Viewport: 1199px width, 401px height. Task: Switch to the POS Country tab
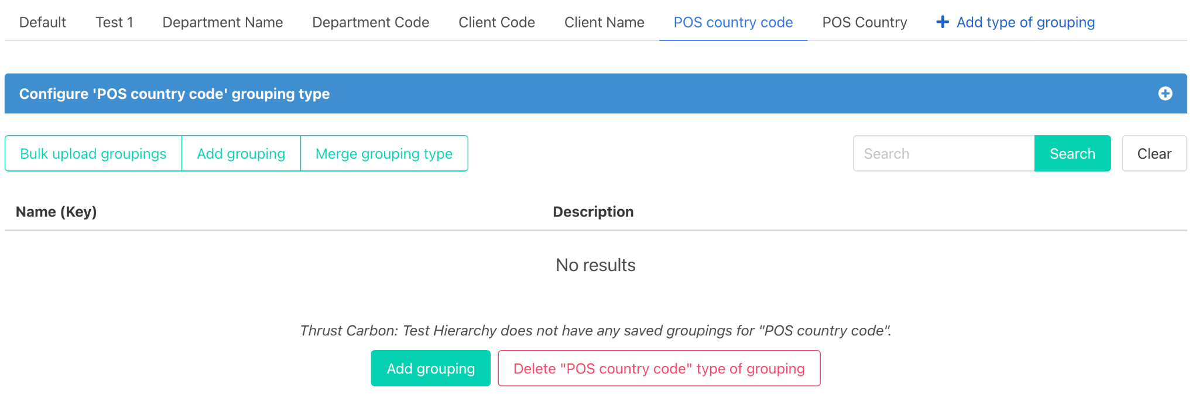[x=864, y=22]
